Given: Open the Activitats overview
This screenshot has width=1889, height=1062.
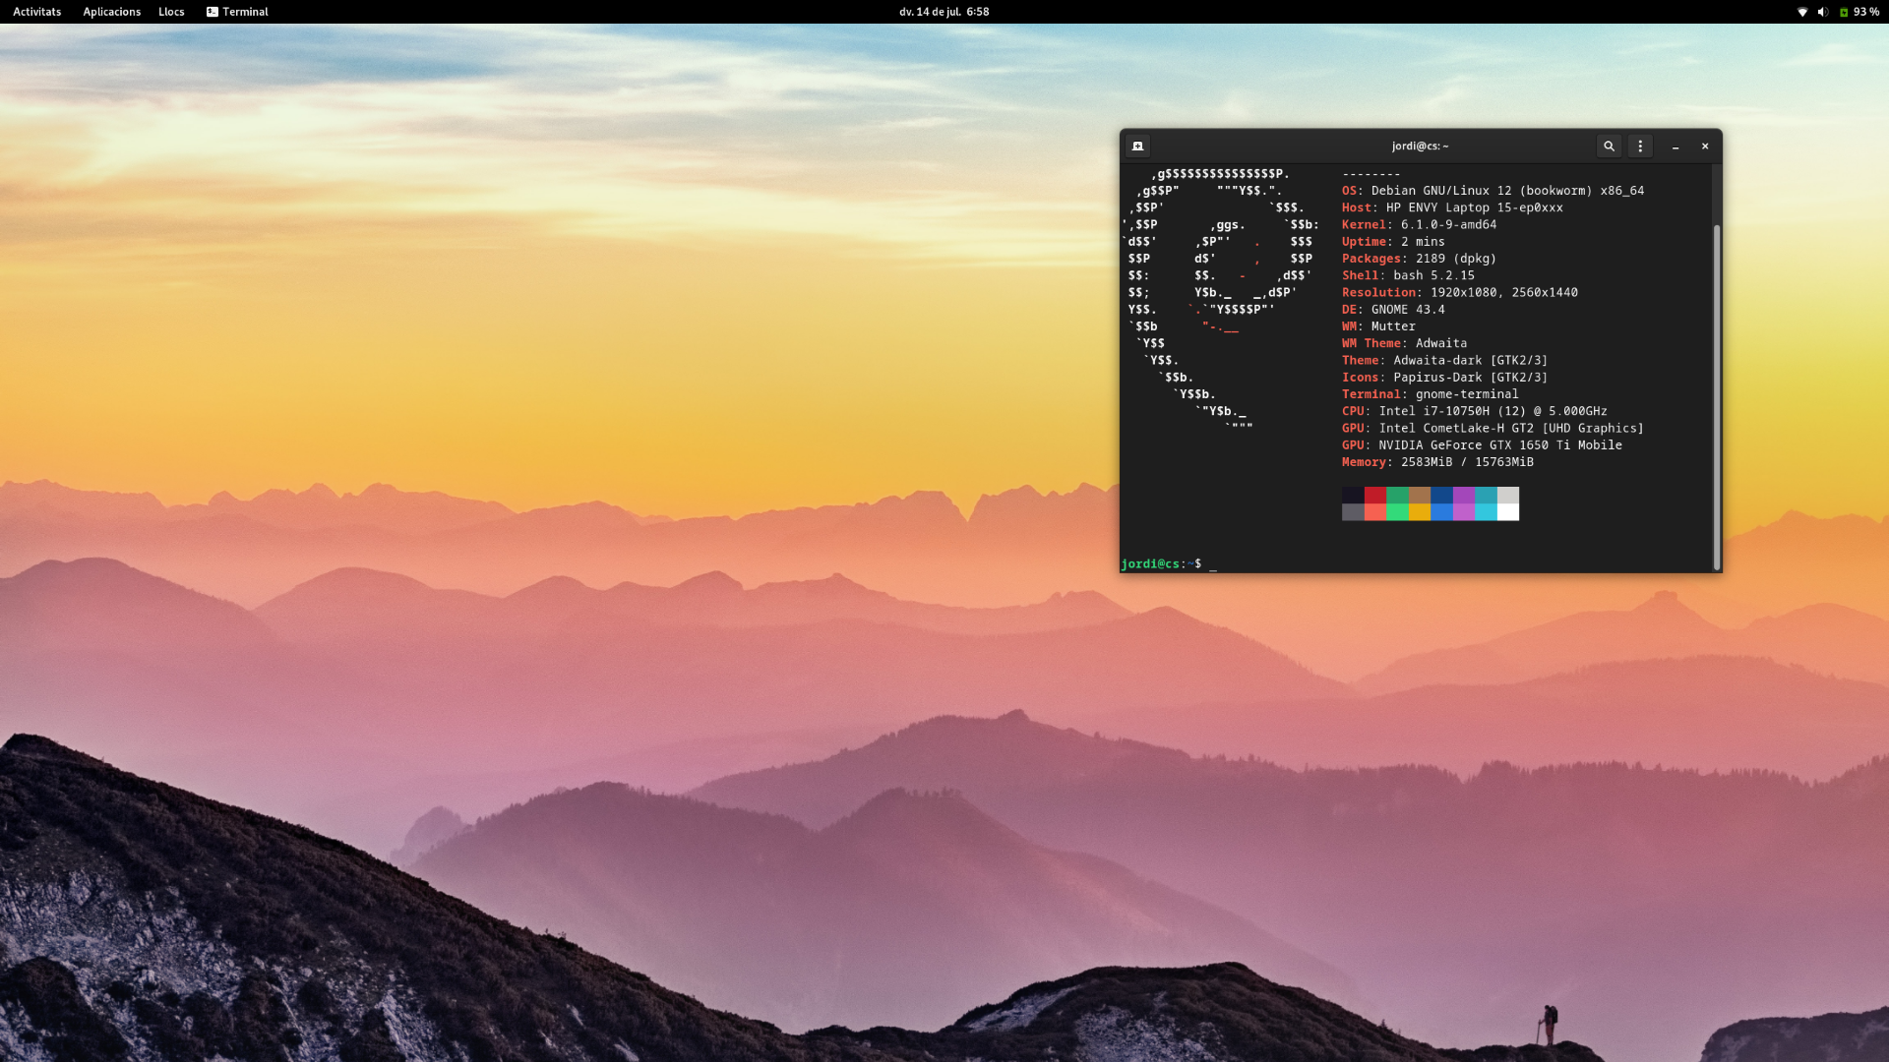Looking at the screenshot, I should pos(37,12).
